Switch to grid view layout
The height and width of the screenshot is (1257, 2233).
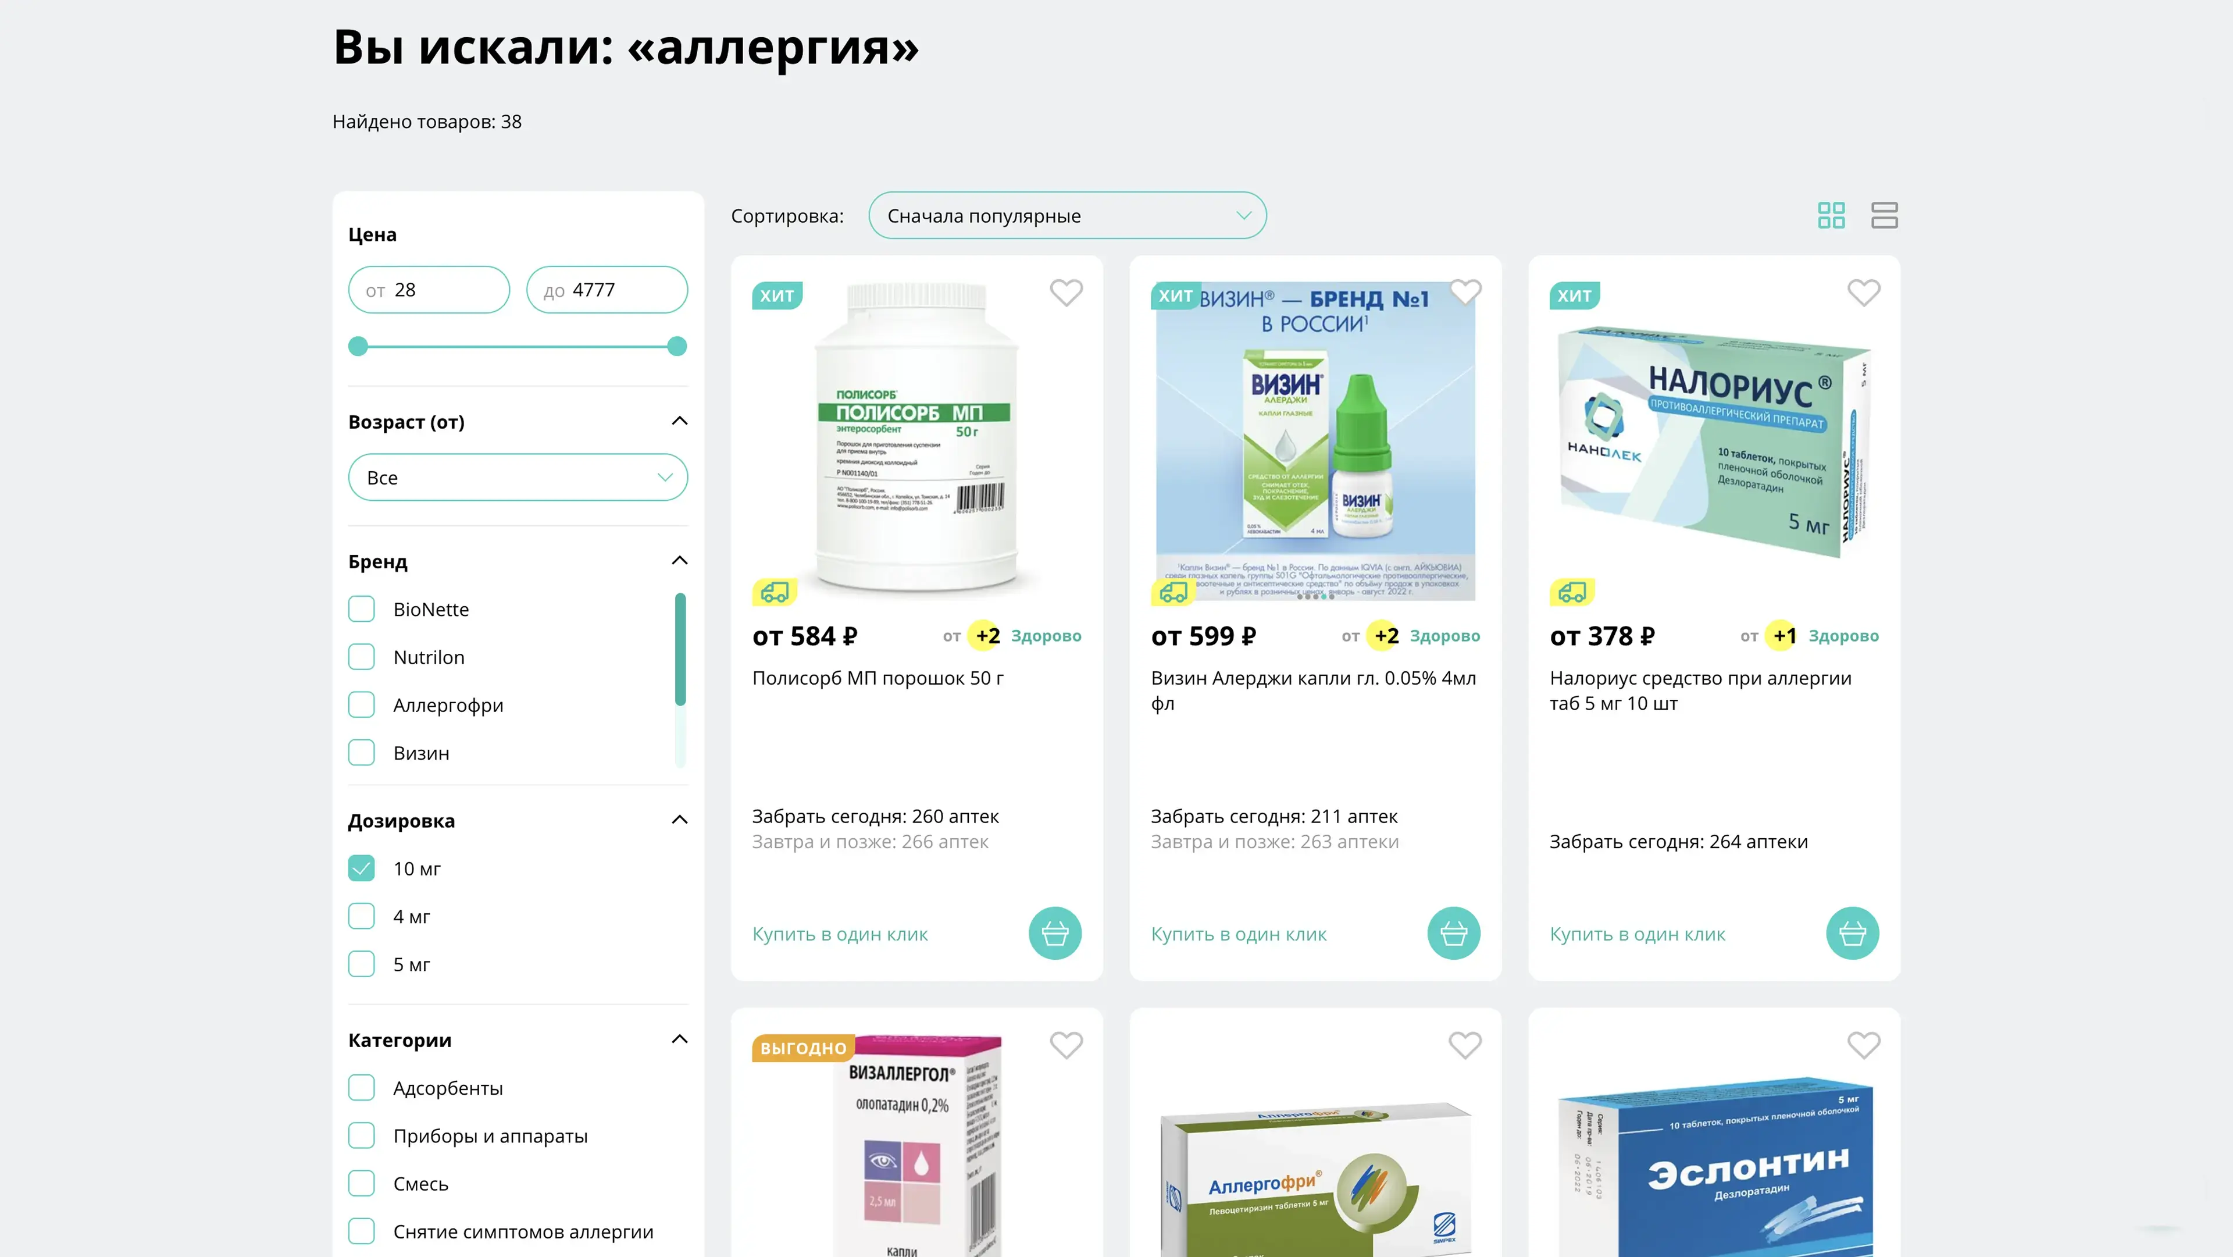1831,215
